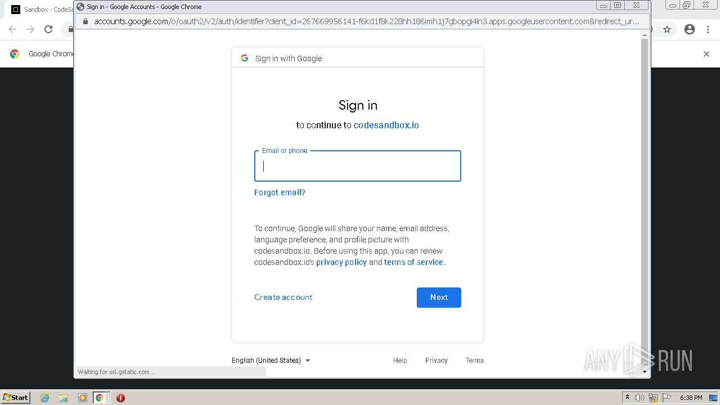Image resolution: width=720 pixels, height=405 pixels.
Task: Open Chrome's three-dot menu
Action: pos(708,29)
